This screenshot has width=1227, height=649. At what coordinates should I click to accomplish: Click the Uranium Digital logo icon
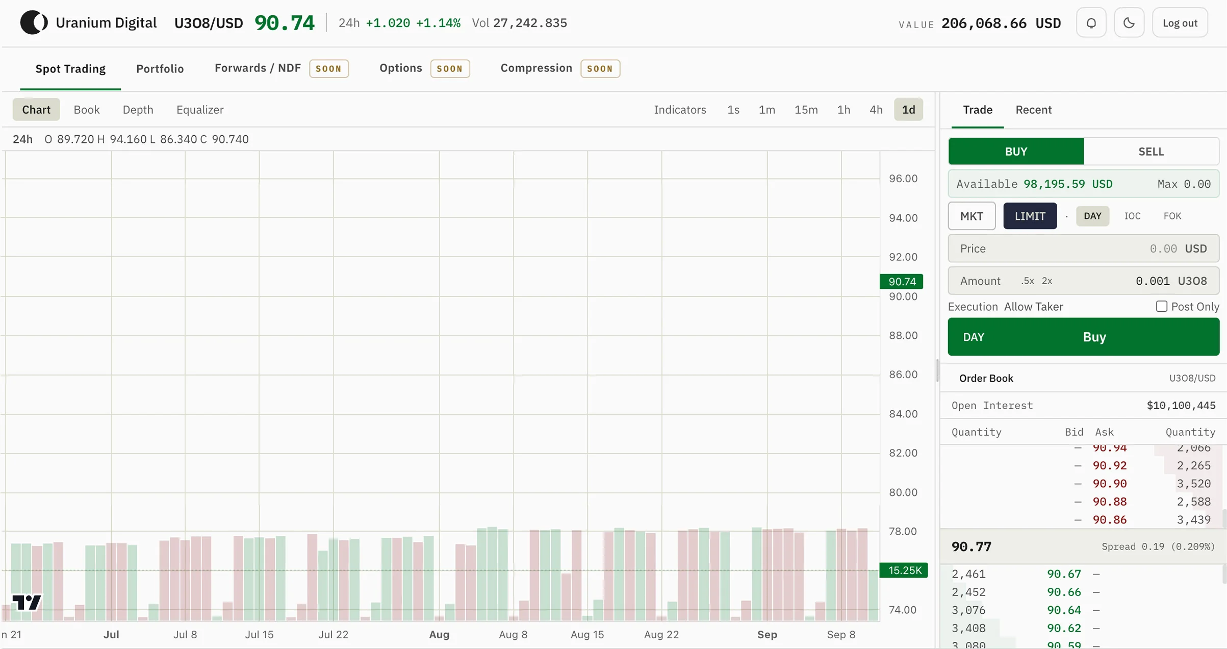(x=34, y=22)
